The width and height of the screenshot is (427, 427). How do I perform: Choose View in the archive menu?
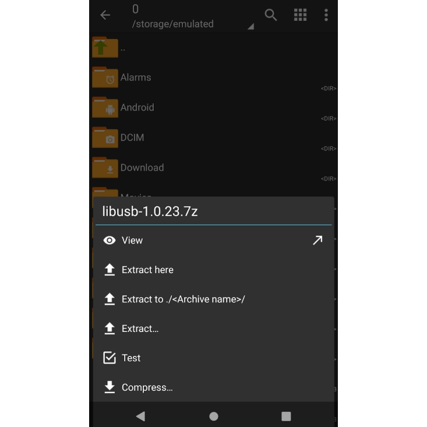coord(213,241)
